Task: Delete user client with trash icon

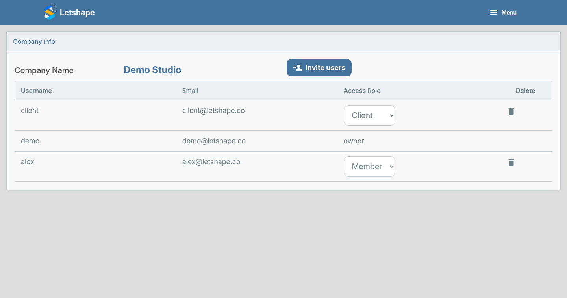Action: [511, 111]
